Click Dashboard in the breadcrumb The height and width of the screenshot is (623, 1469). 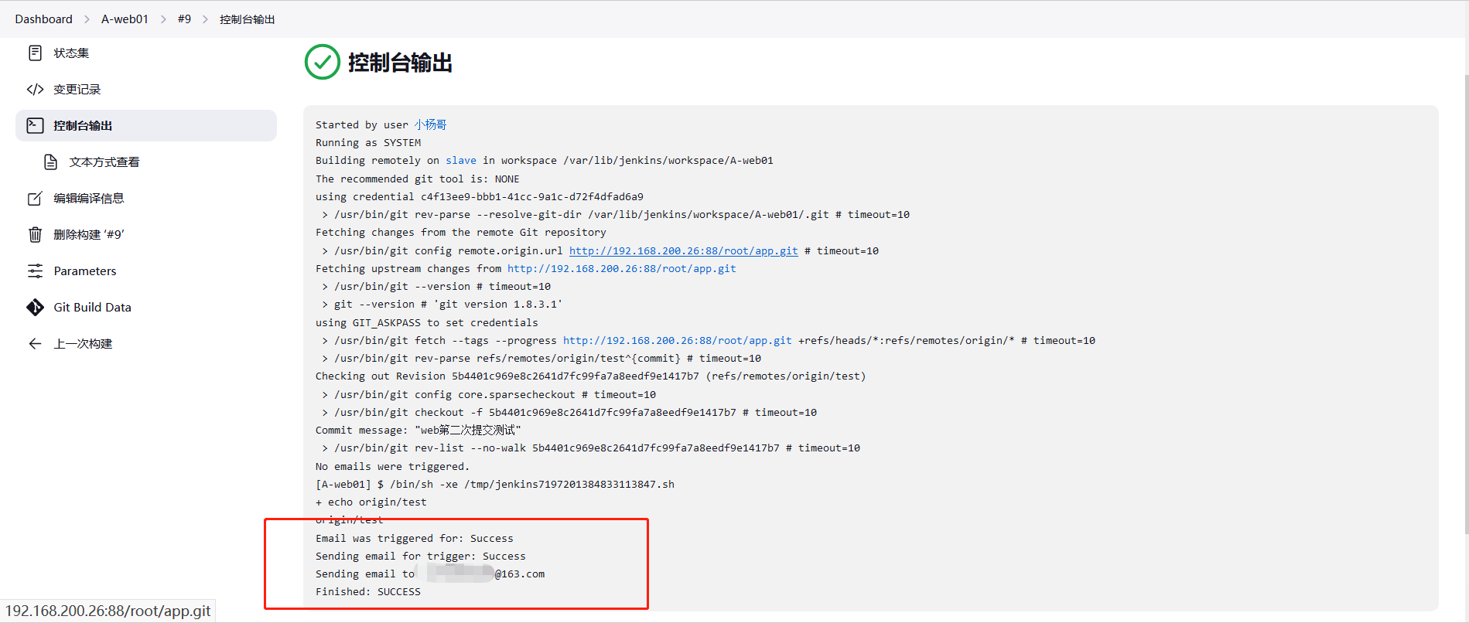43,19
